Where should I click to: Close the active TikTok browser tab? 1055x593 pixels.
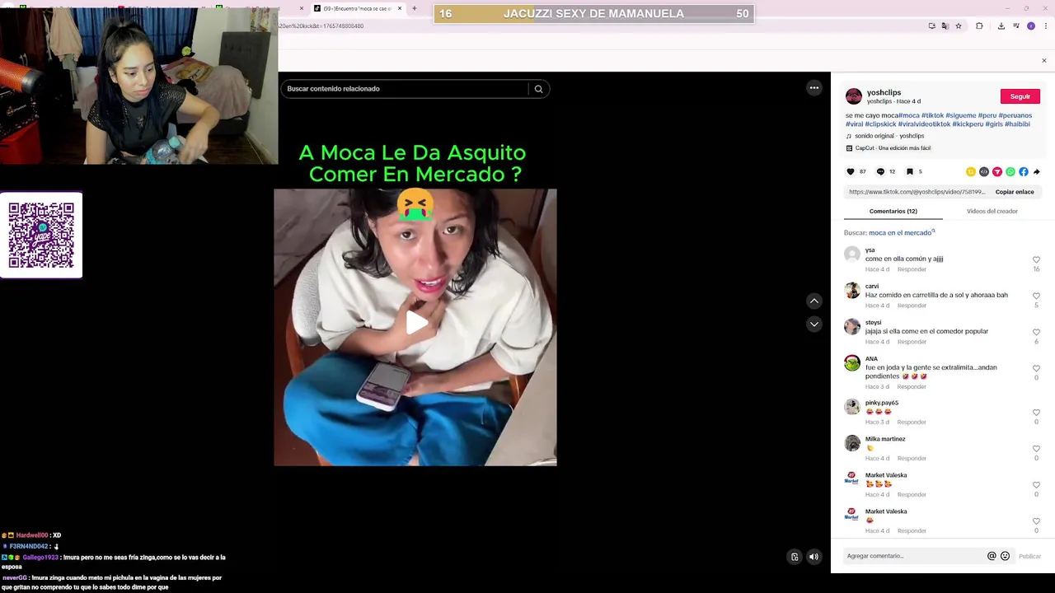(400, 8)
